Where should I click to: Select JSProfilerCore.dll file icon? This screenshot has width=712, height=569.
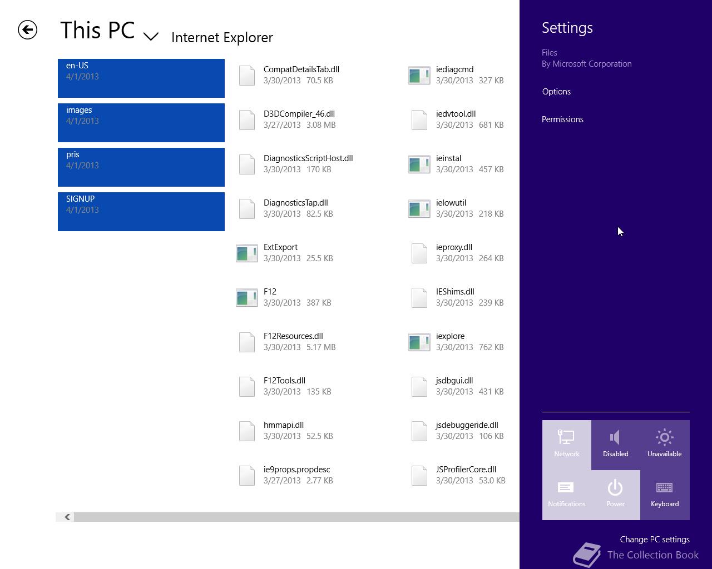coord(419,476)
